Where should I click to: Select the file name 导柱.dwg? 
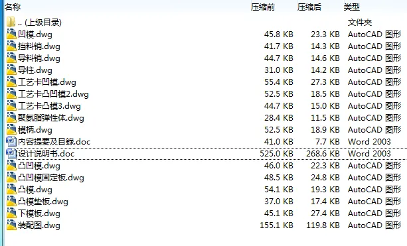tap(35, 70)
